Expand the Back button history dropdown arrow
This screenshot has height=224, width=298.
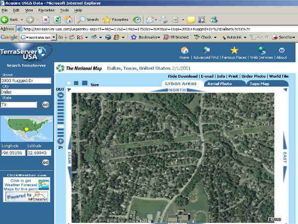point(22,20)
